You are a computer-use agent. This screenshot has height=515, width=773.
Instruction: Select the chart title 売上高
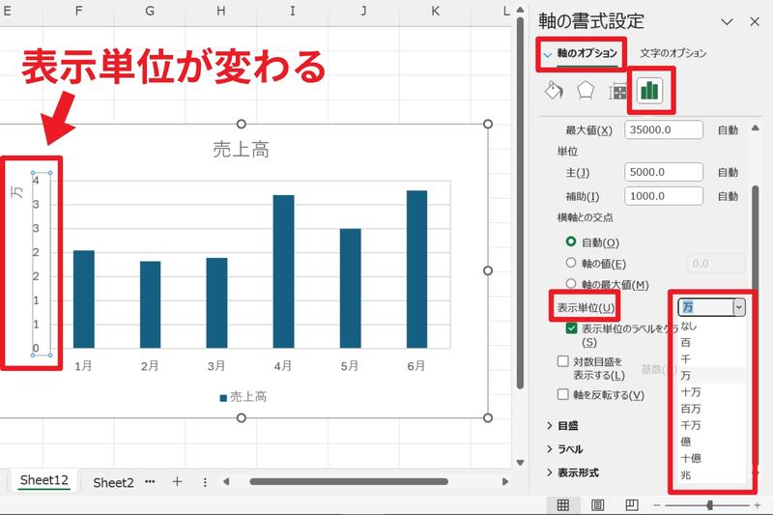coord(241,149)
